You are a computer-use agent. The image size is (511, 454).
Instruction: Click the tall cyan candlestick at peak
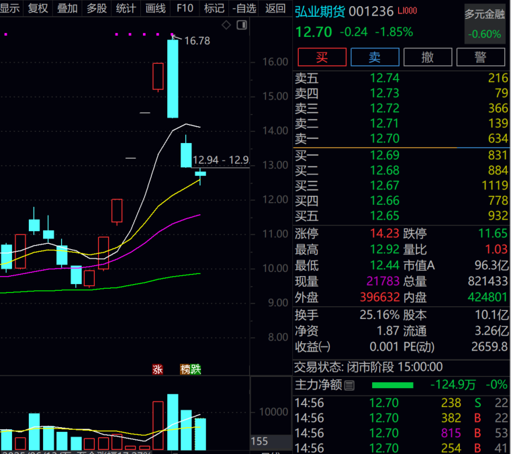pos(173,79)
